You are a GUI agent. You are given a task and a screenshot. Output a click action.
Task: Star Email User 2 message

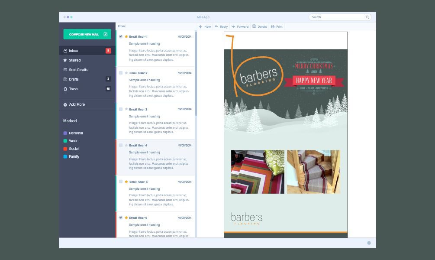click(126, 73)
